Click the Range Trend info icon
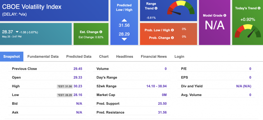 pyautogui.click(x=156, y=8)
